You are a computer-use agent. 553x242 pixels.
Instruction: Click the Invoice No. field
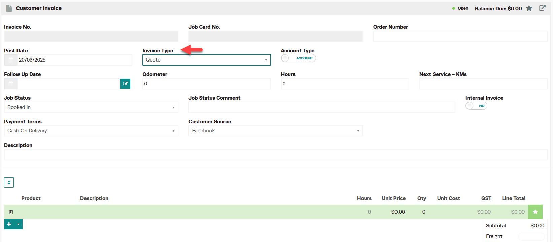[91, 36]
